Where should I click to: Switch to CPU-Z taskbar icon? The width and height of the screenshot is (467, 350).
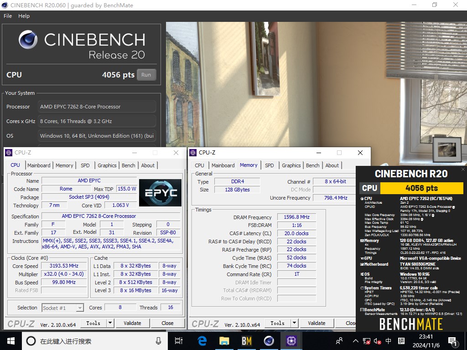[291, 341]
